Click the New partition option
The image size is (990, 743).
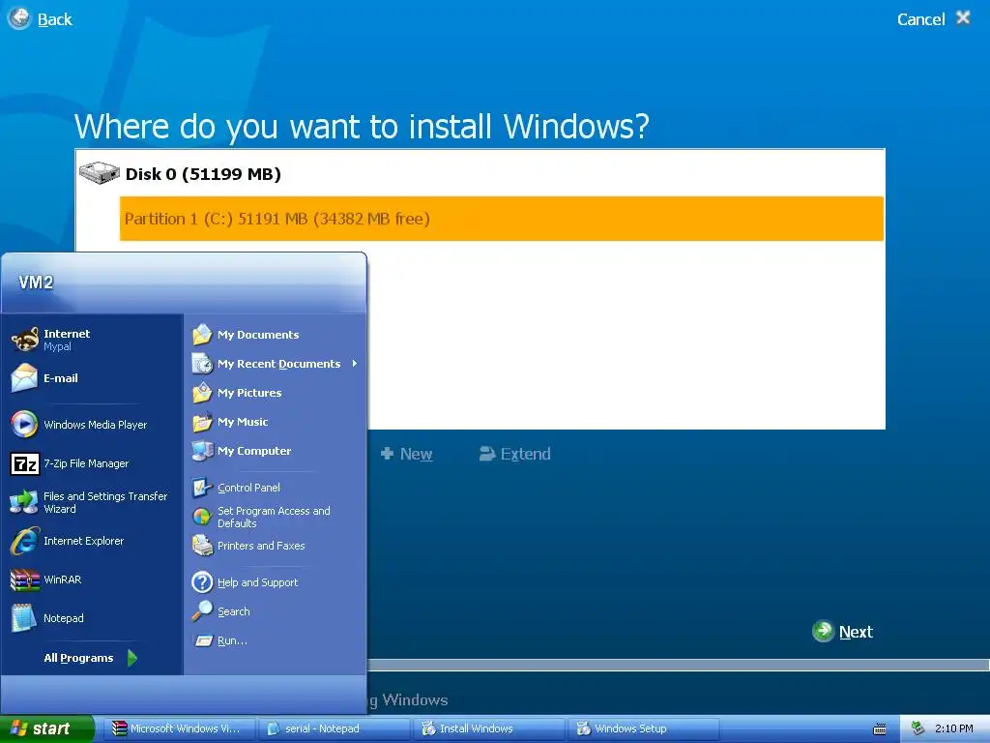coord(407,454)
